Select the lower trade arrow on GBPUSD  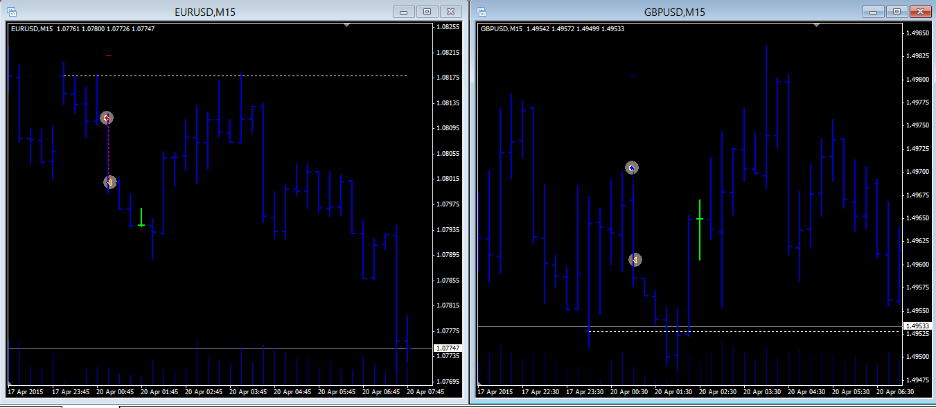tap(635, 260)
